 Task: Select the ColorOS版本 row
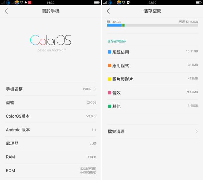(x=50, y=116)
